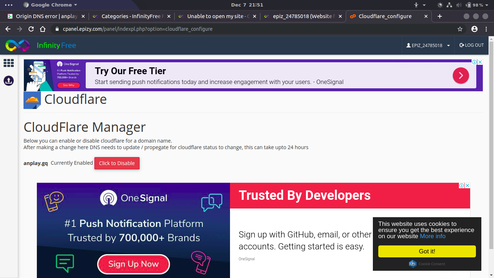
Task: Click the InfinityFree infinity logo
Action: (x=17, y=45)
